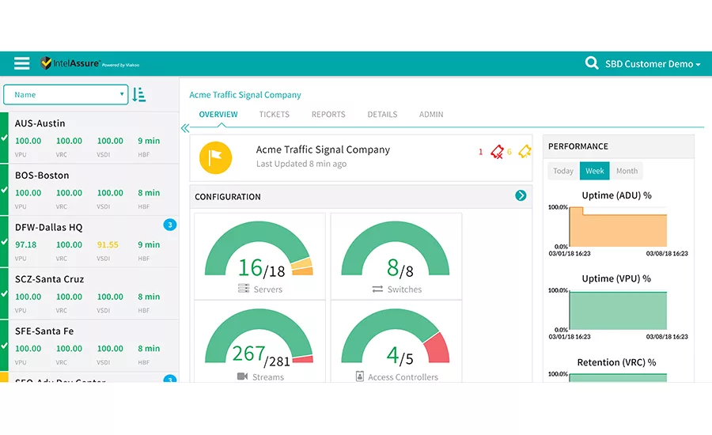
Task: Open the hamburger navigation menu
Action: (x=21, y=63)
